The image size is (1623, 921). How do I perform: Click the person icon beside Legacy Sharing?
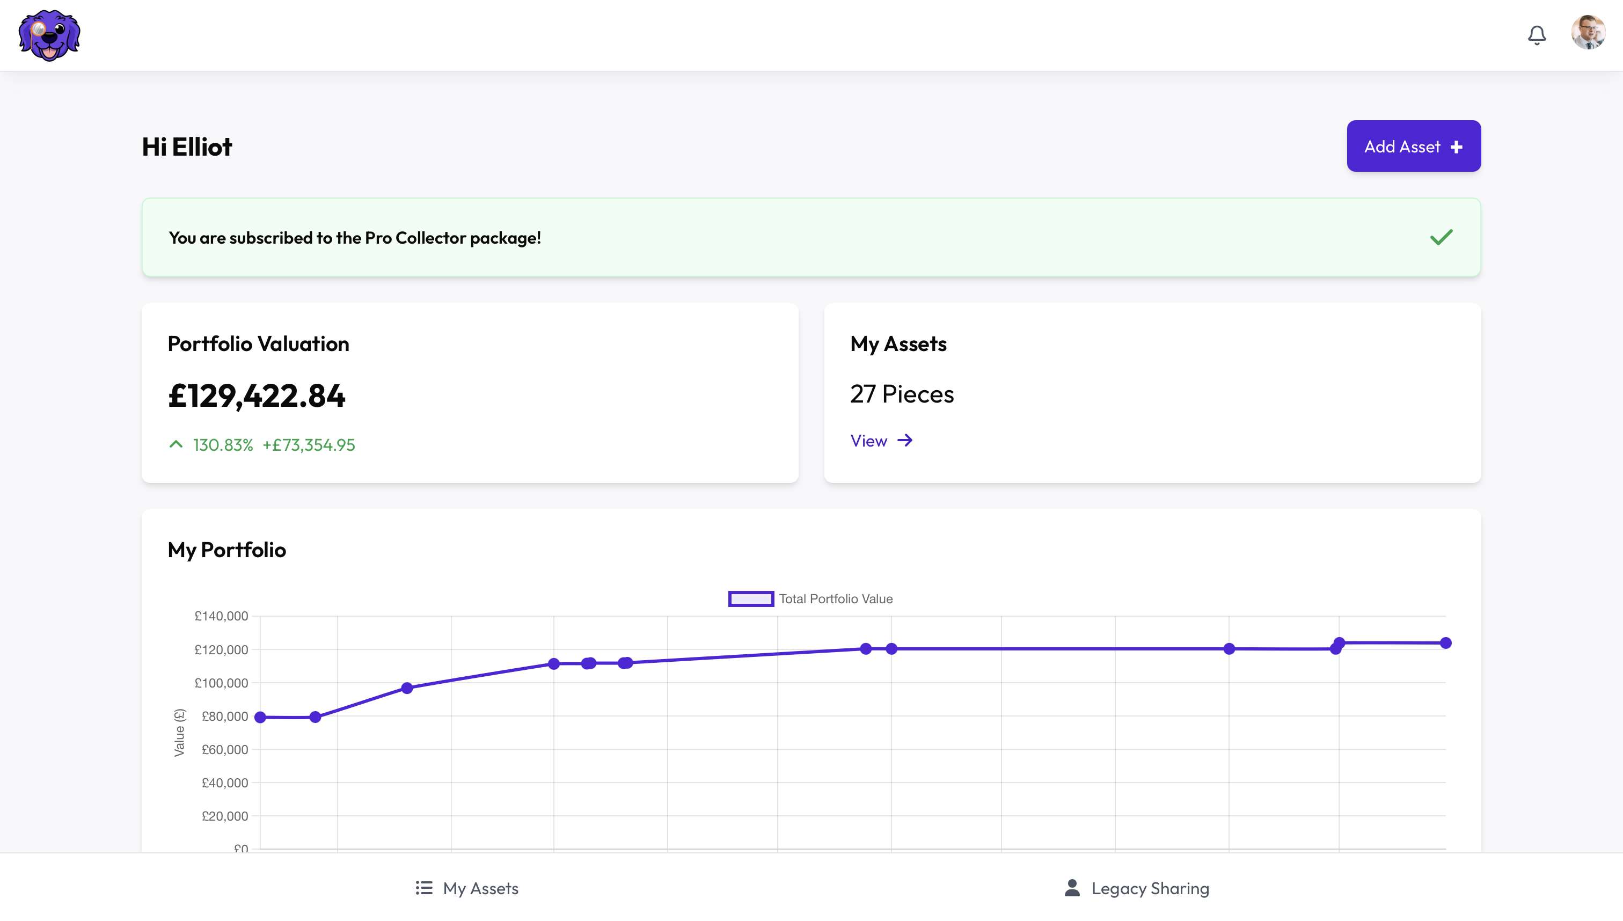coord(1071,888)
